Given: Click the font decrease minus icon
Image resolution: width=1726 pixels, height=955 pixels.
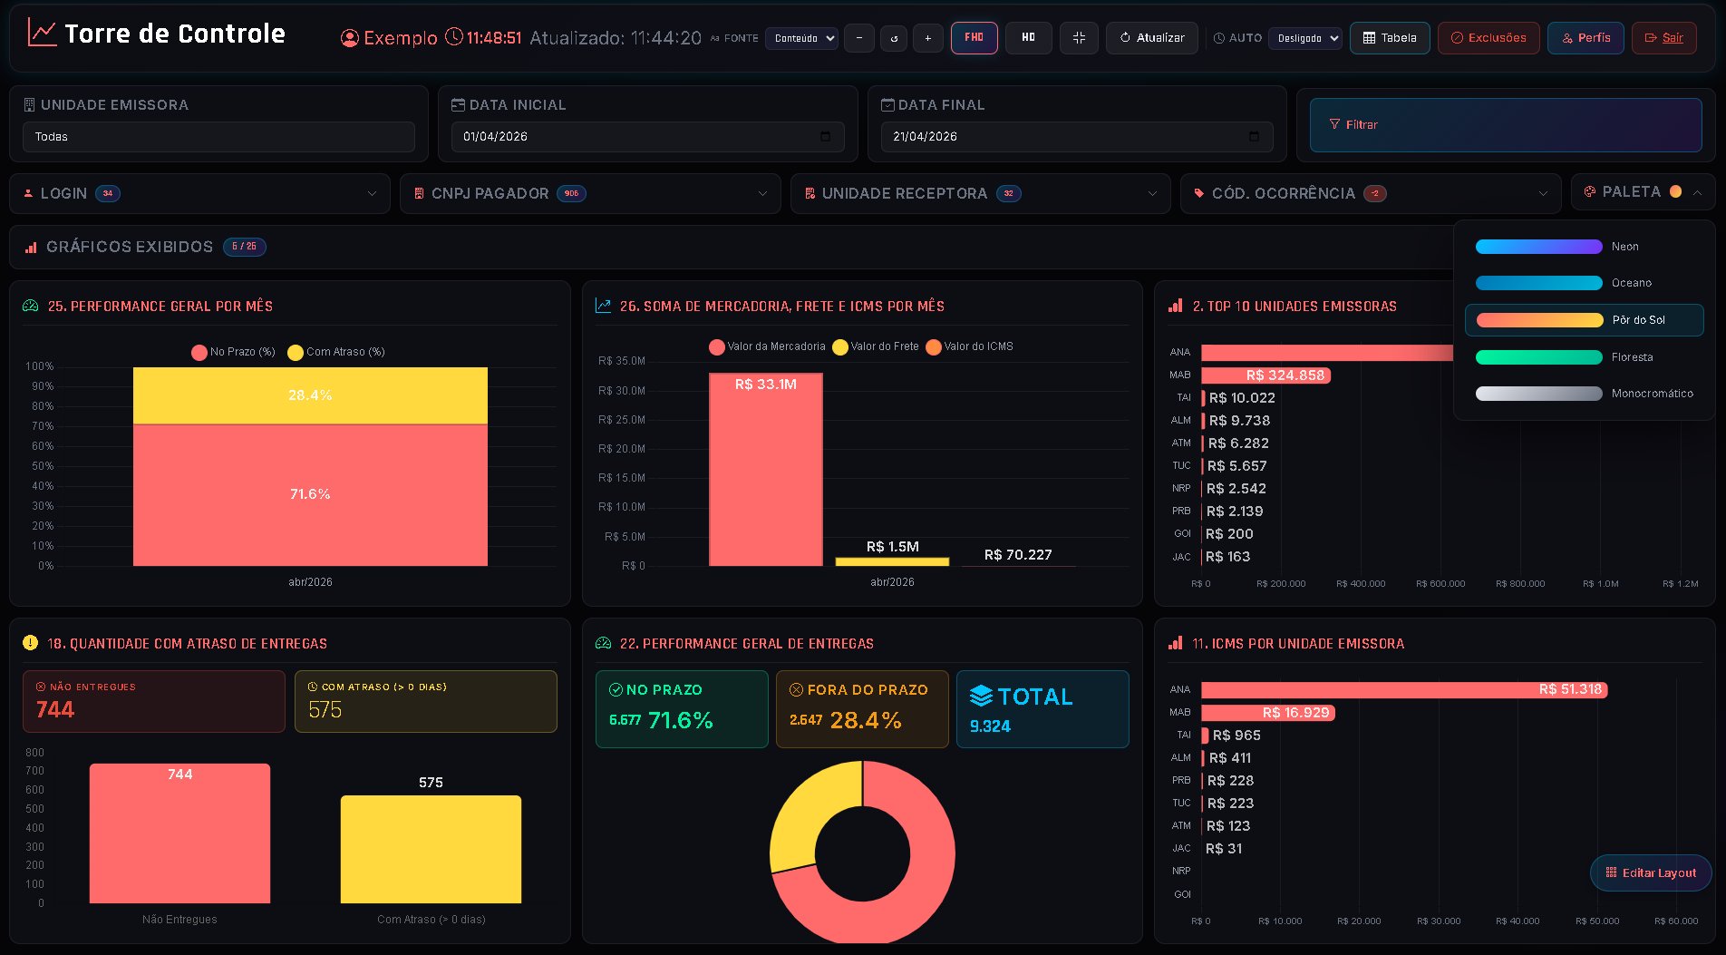Looking at the screenshot, I should (858, 38).
